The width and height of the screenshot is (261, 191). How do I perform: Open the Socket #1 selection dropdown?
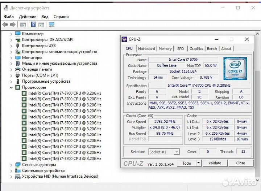click(x=177, y=152)
